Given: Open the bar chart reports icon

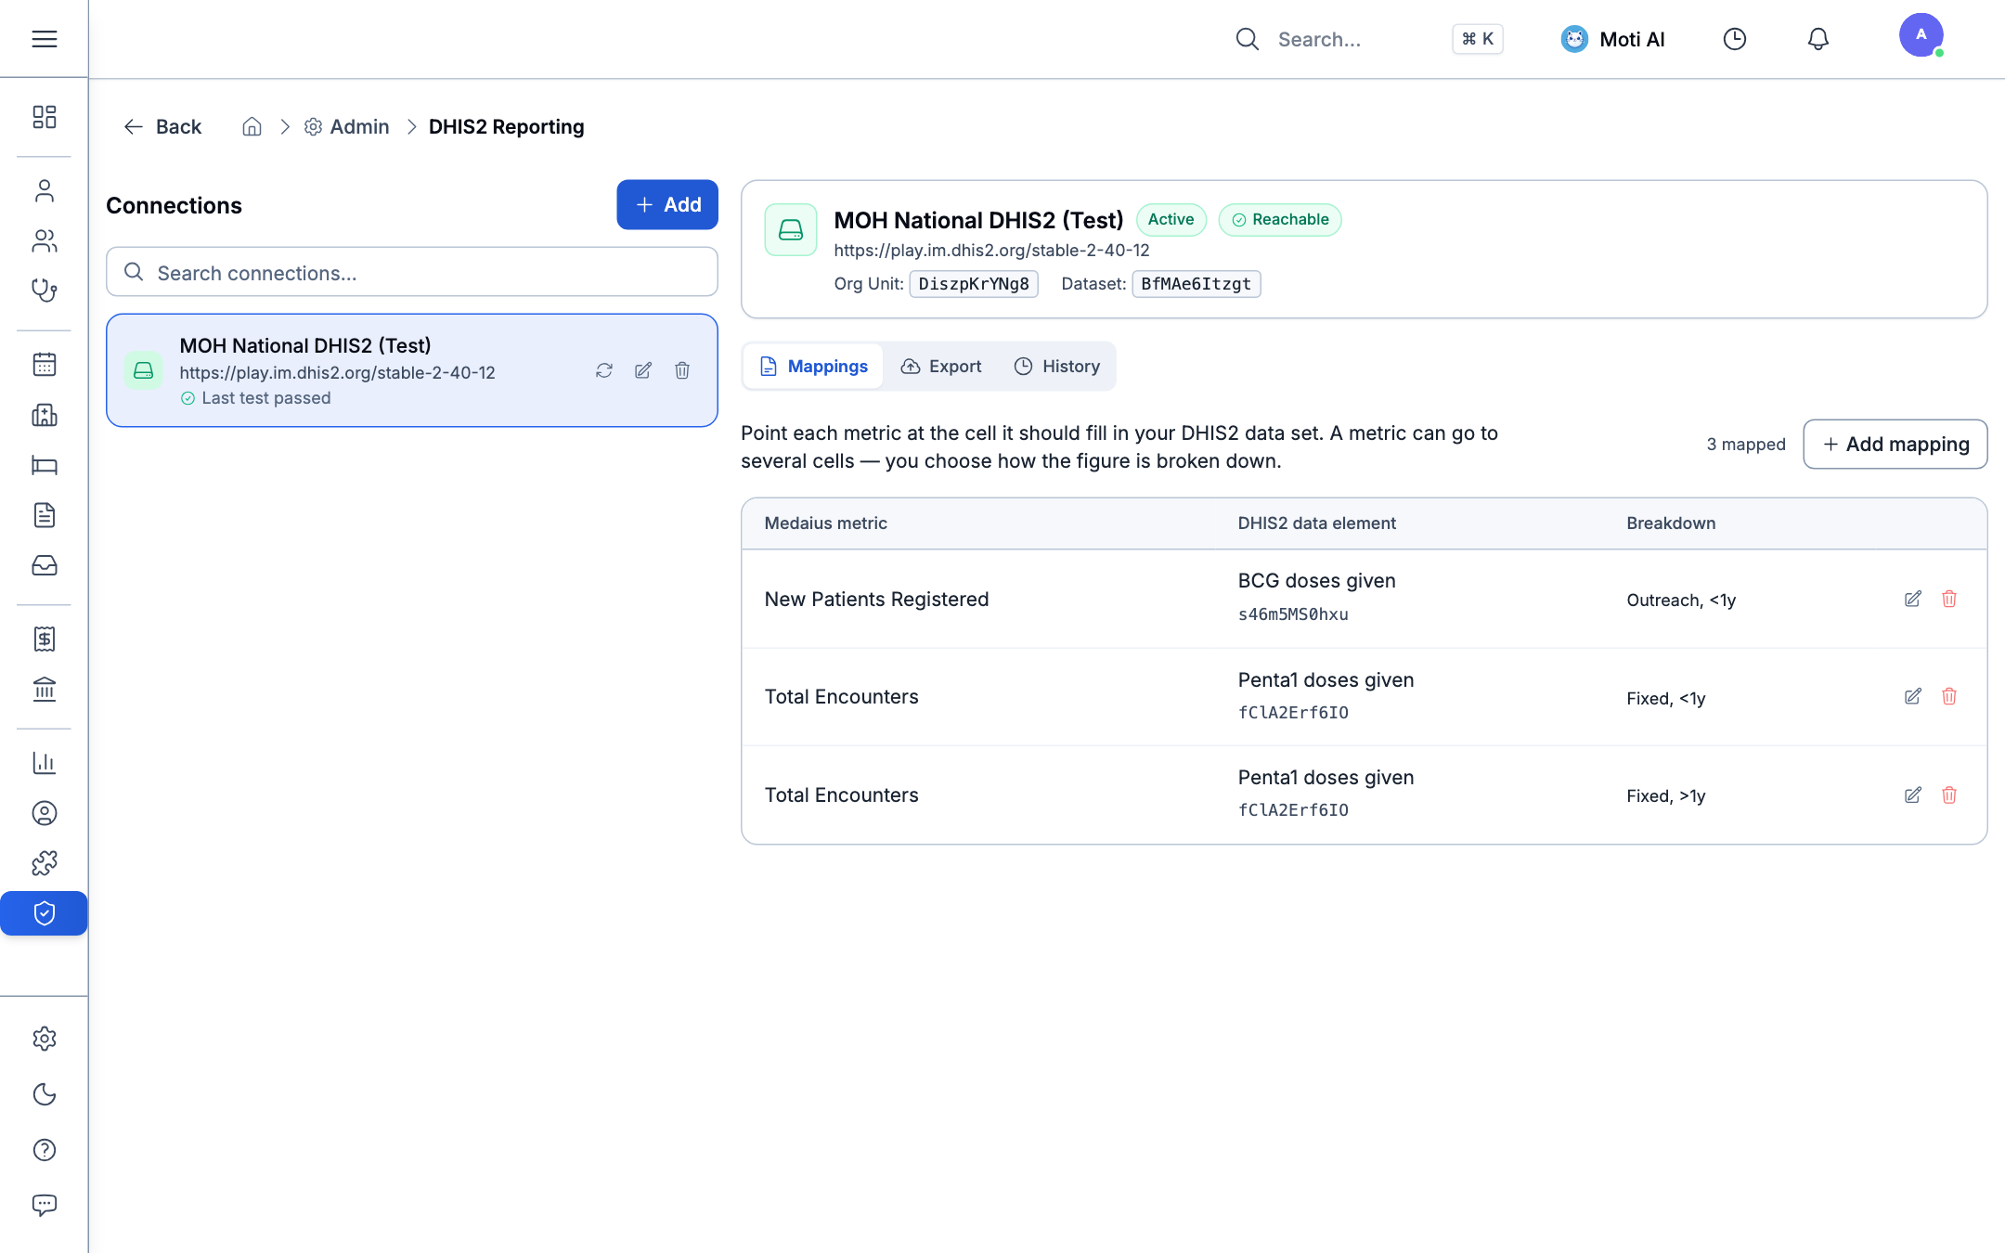Looking at the screenshot, I should (x=44, y=763).
